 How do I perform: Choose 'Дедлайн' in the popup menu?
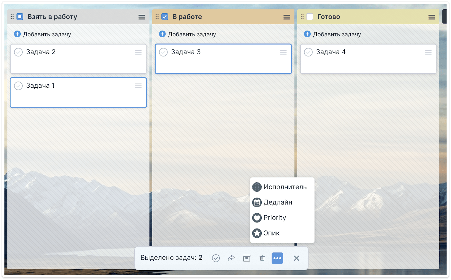(x=277, y=202)
